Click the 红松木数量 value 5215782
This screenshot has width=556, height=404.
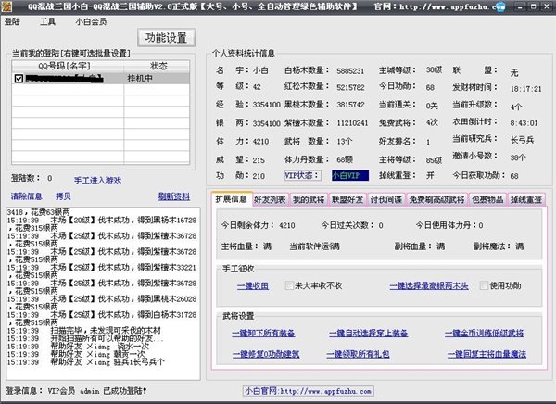[x=350, y=87]
